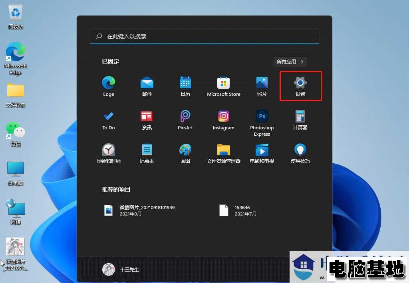The image size is (409, 283).
Task: Open user account 十三先生
Action: 121,269
